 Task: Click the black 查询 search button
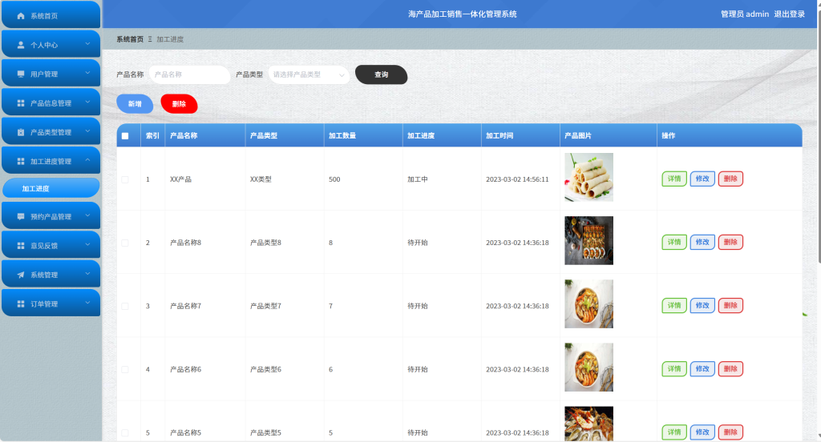381,74
